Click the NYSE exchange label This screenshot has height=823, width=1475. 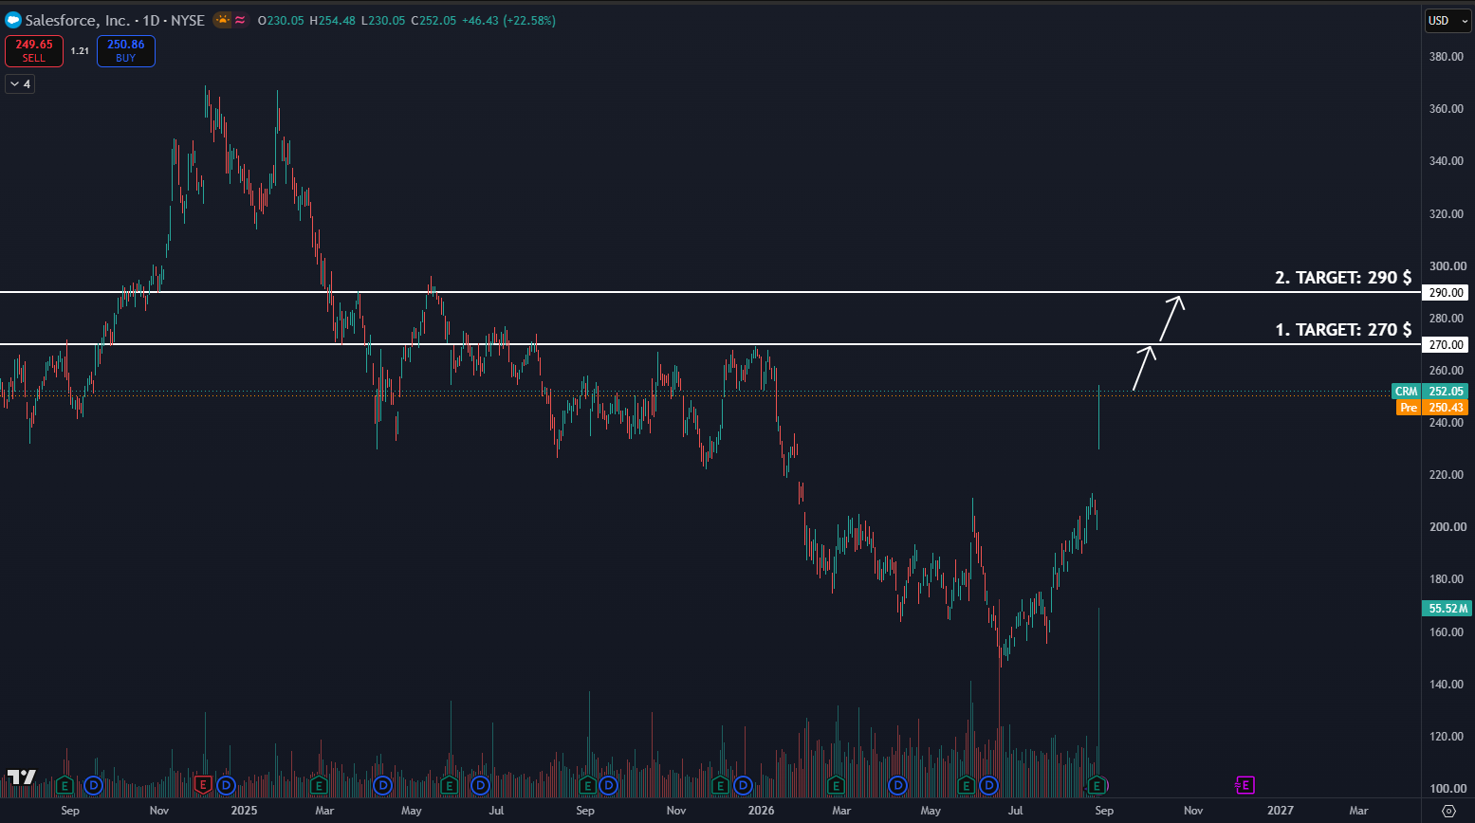click(188, 20)
